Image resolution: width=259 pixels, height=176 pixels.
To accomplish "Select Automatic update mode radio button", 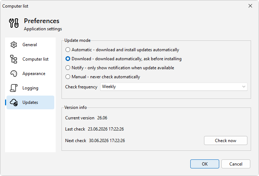I will pyautogui.click(x=68, y=50).
